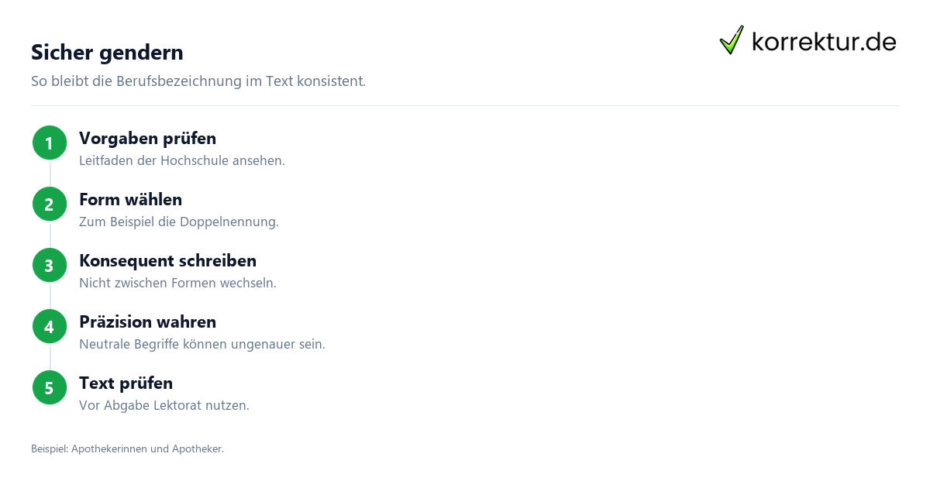Click the green step 1 circle
The height and width of the screenshot is (488, 930).
50,143
